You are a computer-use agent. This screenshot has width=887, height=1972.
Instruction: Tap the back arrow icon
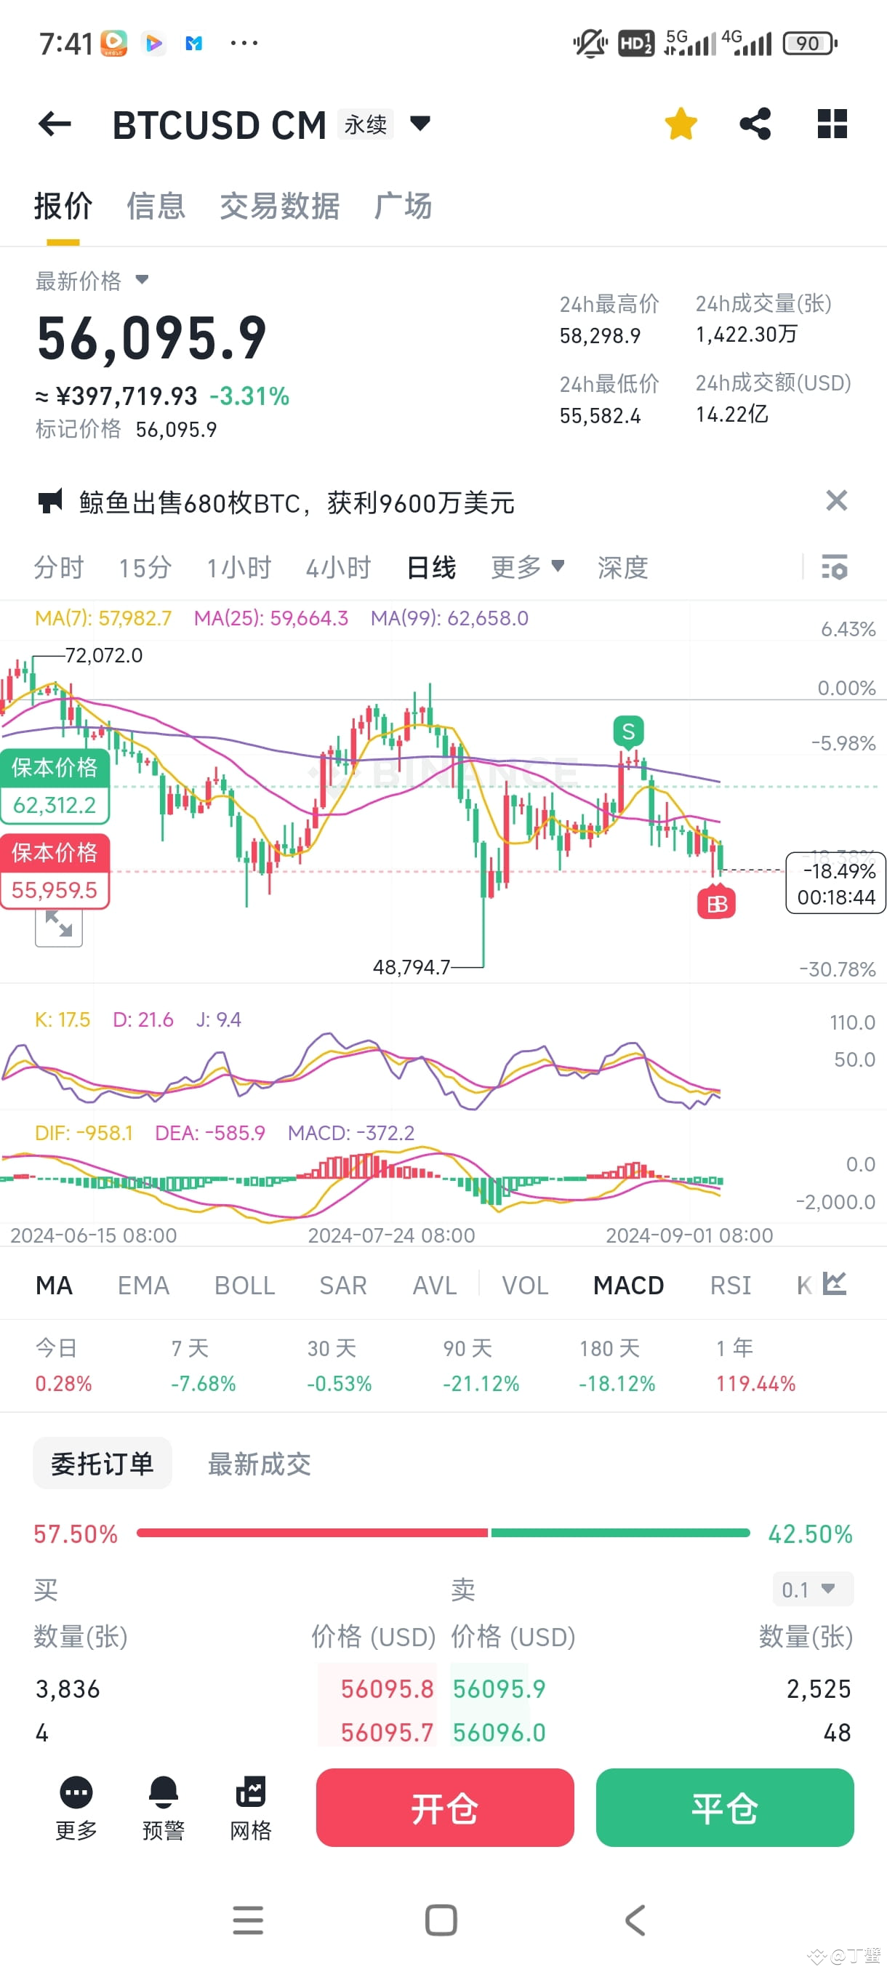pos(55,124)
